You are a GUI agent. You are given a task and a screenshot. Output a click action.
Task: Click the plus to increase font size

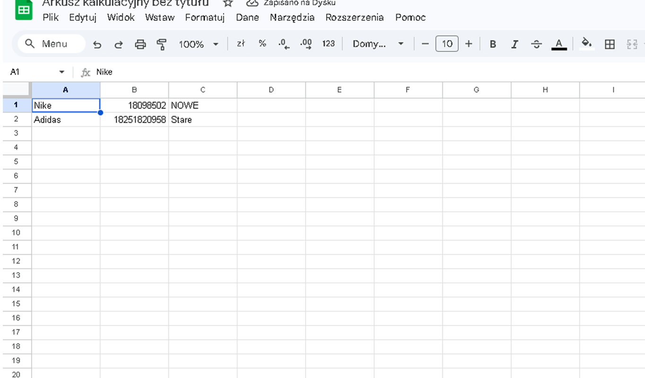point(469,44)
